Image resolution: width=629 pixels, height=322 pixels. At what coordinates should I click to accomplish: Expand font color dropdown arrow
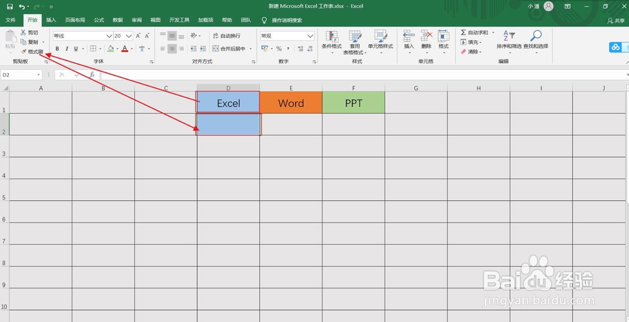(131, 49)
